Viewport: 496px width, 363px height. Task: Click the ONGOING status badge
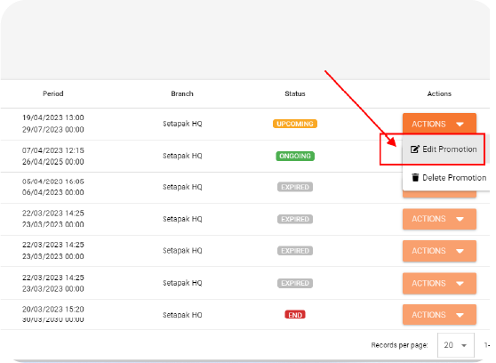(295, 156)
